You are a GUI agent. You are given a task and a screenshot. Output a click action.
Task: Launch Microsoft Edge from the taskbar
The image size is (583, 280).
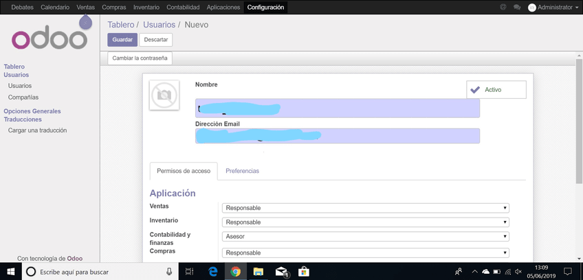(213, 272)
